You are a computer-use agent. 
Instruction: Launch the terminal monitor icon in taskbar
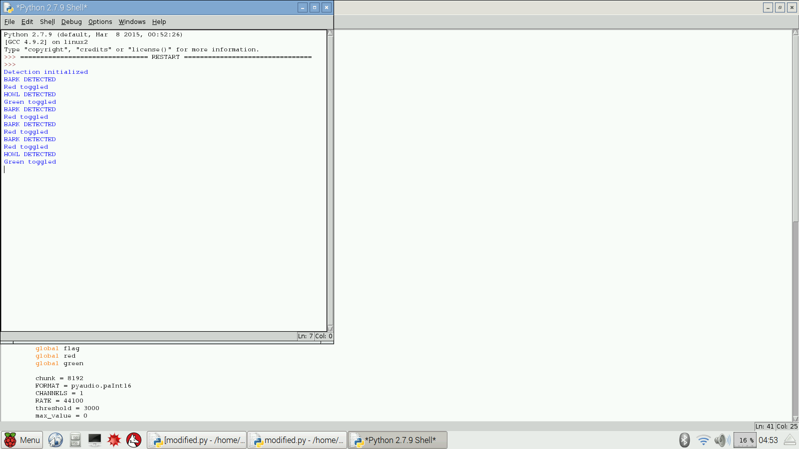[x=94, y=440]
